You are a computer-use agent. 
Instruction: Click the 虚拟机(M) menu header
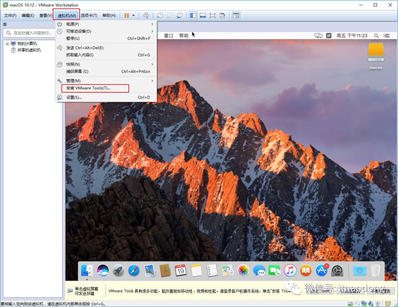tap(67, 16)
